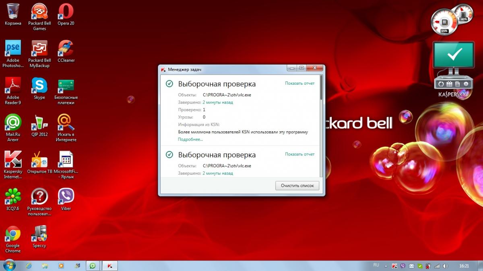Launch Открытое ТВ shortcut
483x271 pixels.
point(39,162)
